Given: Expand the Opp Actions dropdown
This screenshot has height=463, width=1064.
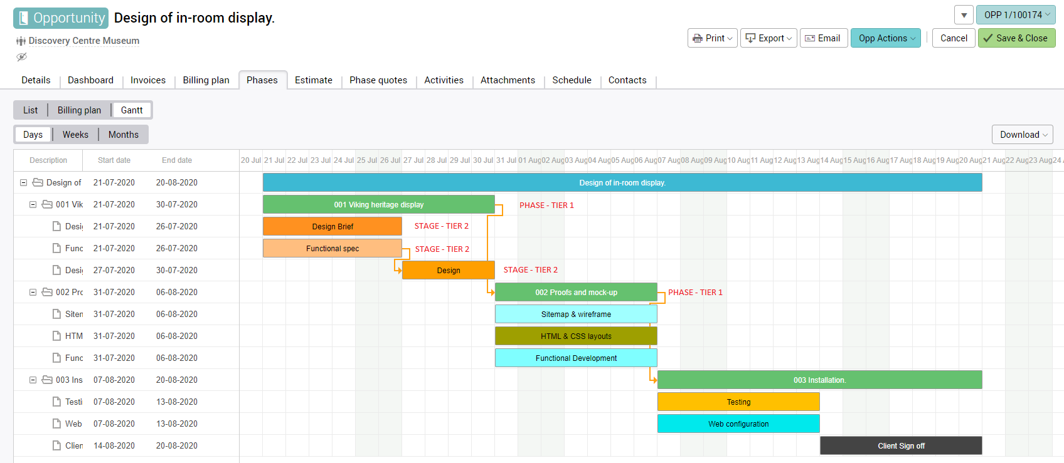Looking at the screenshot, I should tap(885, 38).
